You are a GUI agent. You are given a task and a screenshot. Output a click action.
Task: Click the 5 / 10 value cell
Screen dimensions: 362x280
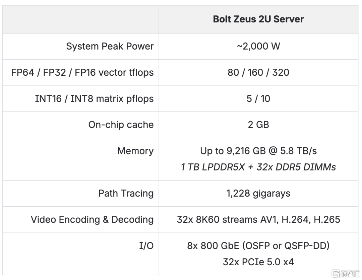pos(258,98)
